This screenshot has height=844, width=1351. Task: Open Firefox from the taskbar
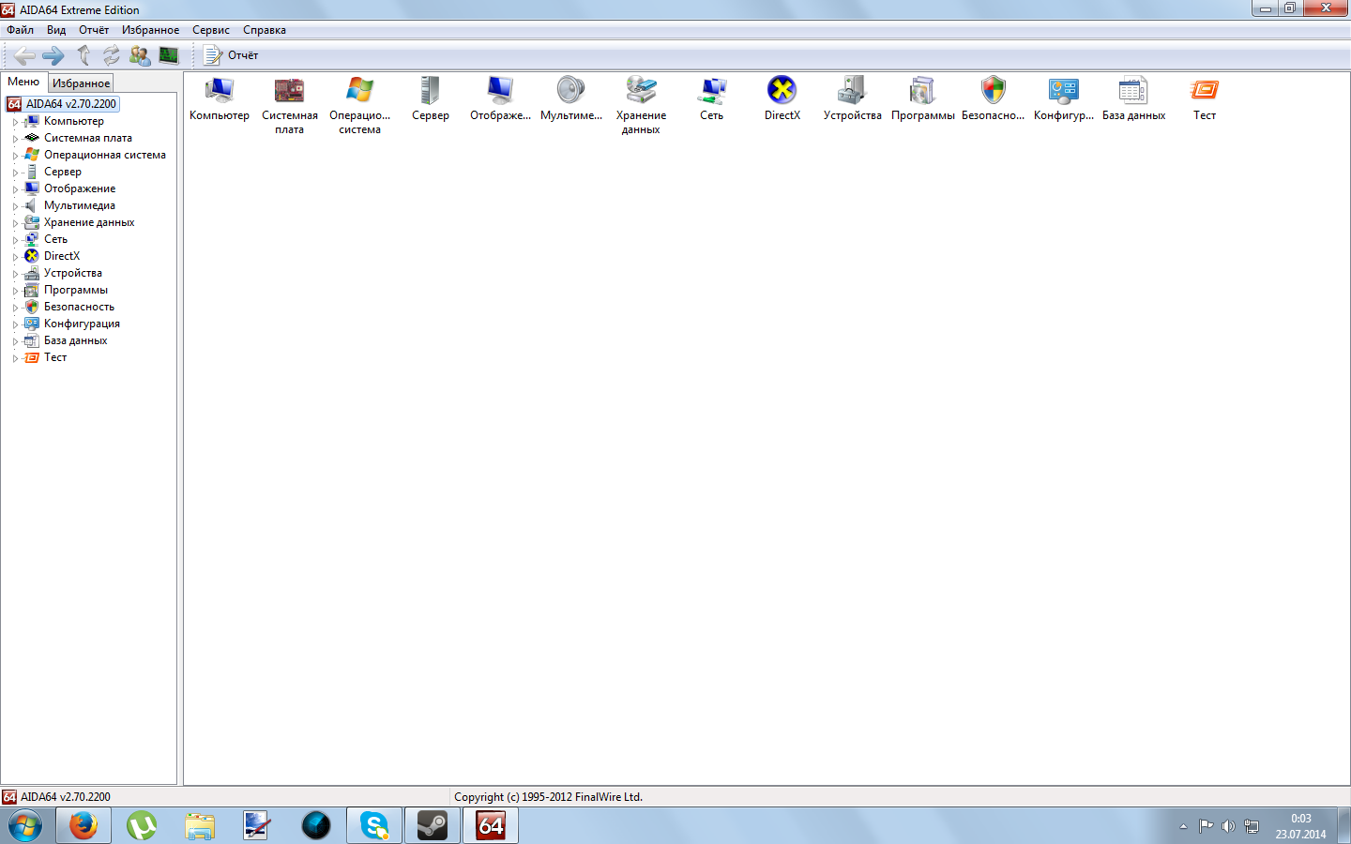tap(83, 826)
